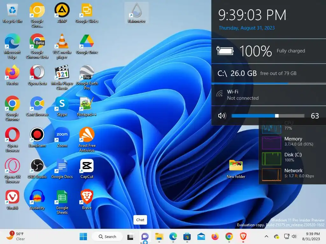Select the Google Chrome Beta shortcut
Image resolution: width=326 pixels, height=244 pixels.
pos(37,47)
